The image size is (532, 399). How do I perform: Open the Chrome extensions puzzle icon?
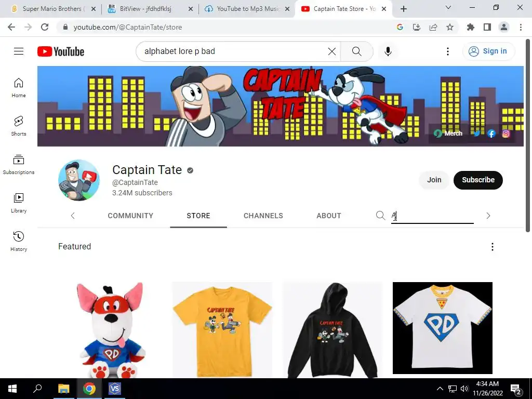click(x=470, y=27)
